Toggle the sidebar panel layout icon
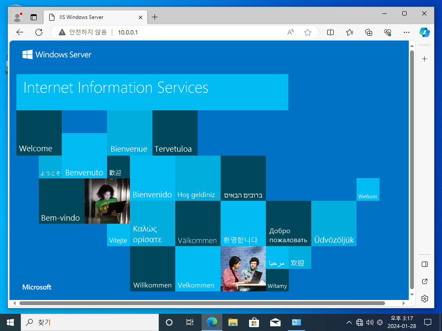The image size is (442, 331). click(x=425, y=264)
